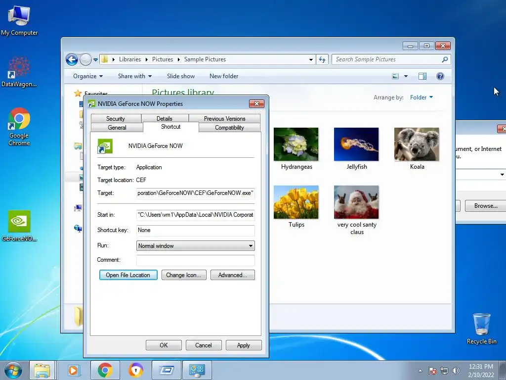506x380 pixels.
Task: Click the search magnifier icon
Action: pyautogui.click(x=445, y=59)
